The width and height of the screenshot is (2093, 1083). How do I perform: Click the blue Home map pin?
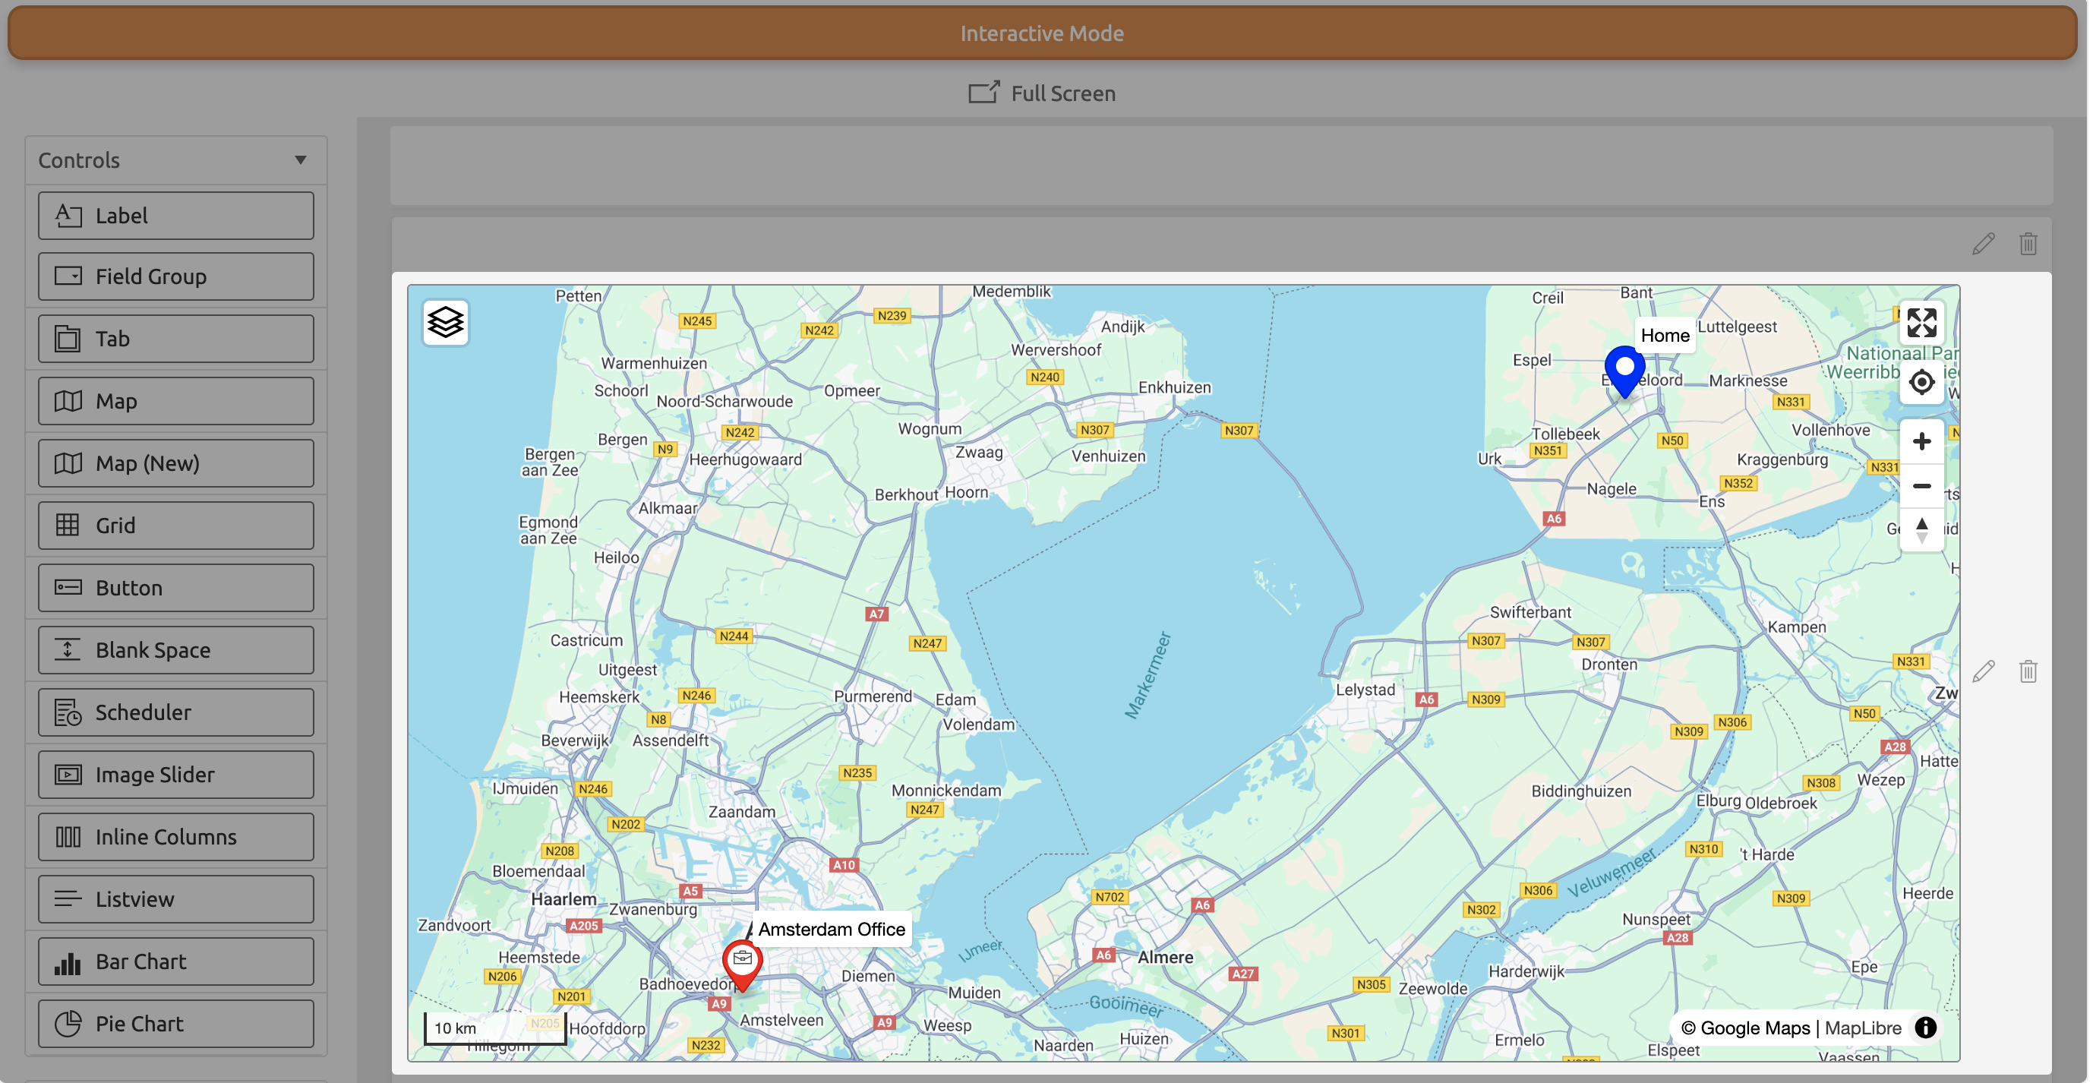(1624, 372)
